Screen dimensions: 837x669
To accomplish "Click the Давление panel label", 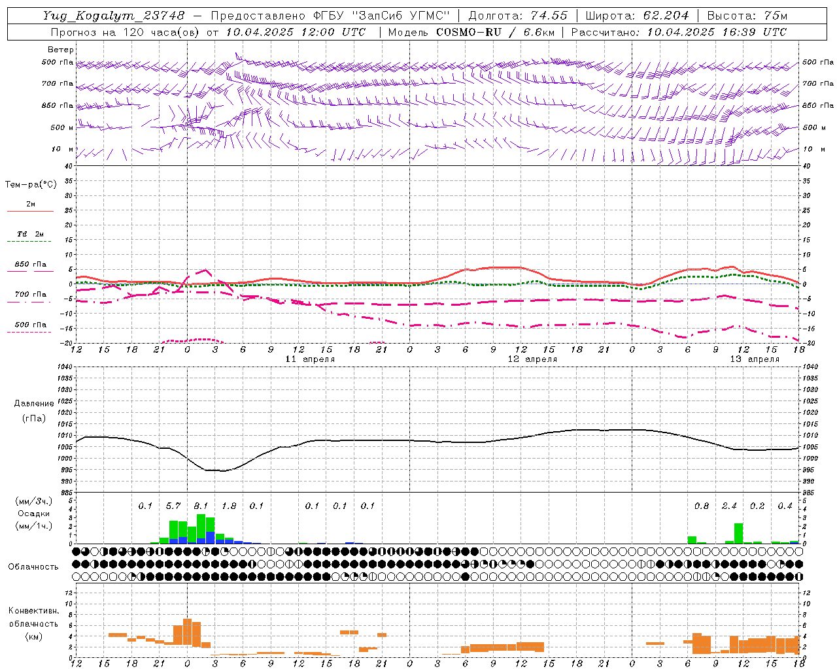I will pos(34,404).
